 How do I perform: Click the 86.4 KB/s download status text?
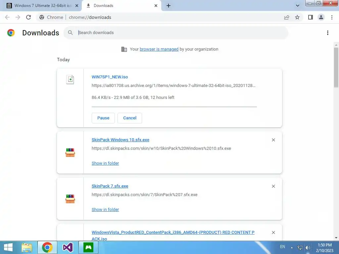[x=133, y=98]
